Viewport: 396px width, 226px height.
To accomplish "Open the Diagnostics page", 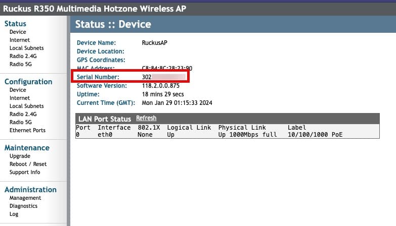I will coord(23,206).
